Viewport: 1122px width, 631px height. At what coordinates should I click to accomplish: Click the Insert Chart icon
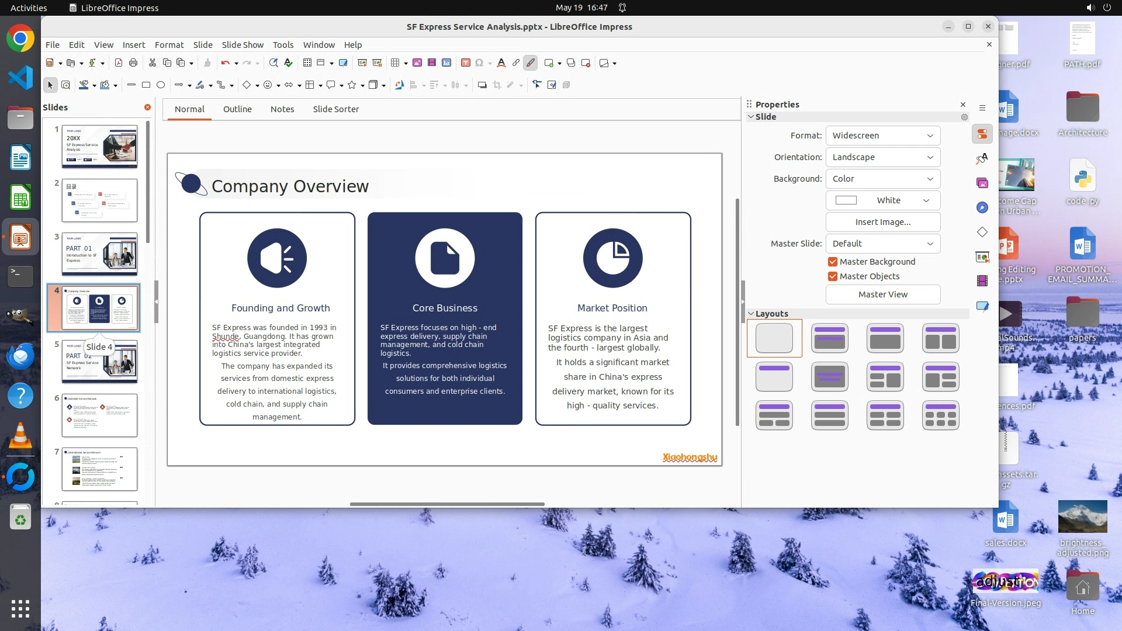pyautogui.click(x=446, y=63)
